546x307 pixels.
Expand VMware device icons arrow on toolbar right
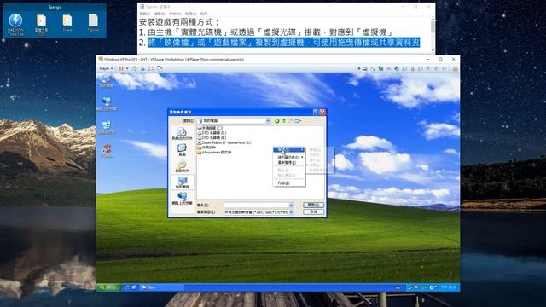tap(359, 68)
